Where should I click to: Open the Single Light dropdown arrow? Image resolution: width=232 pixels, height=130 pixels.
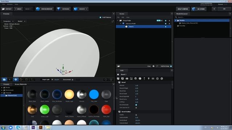click(x=52, y=79)
